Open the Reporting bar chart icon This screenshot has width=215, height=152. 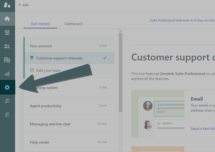pyautogui.click(x=7, y=74)
